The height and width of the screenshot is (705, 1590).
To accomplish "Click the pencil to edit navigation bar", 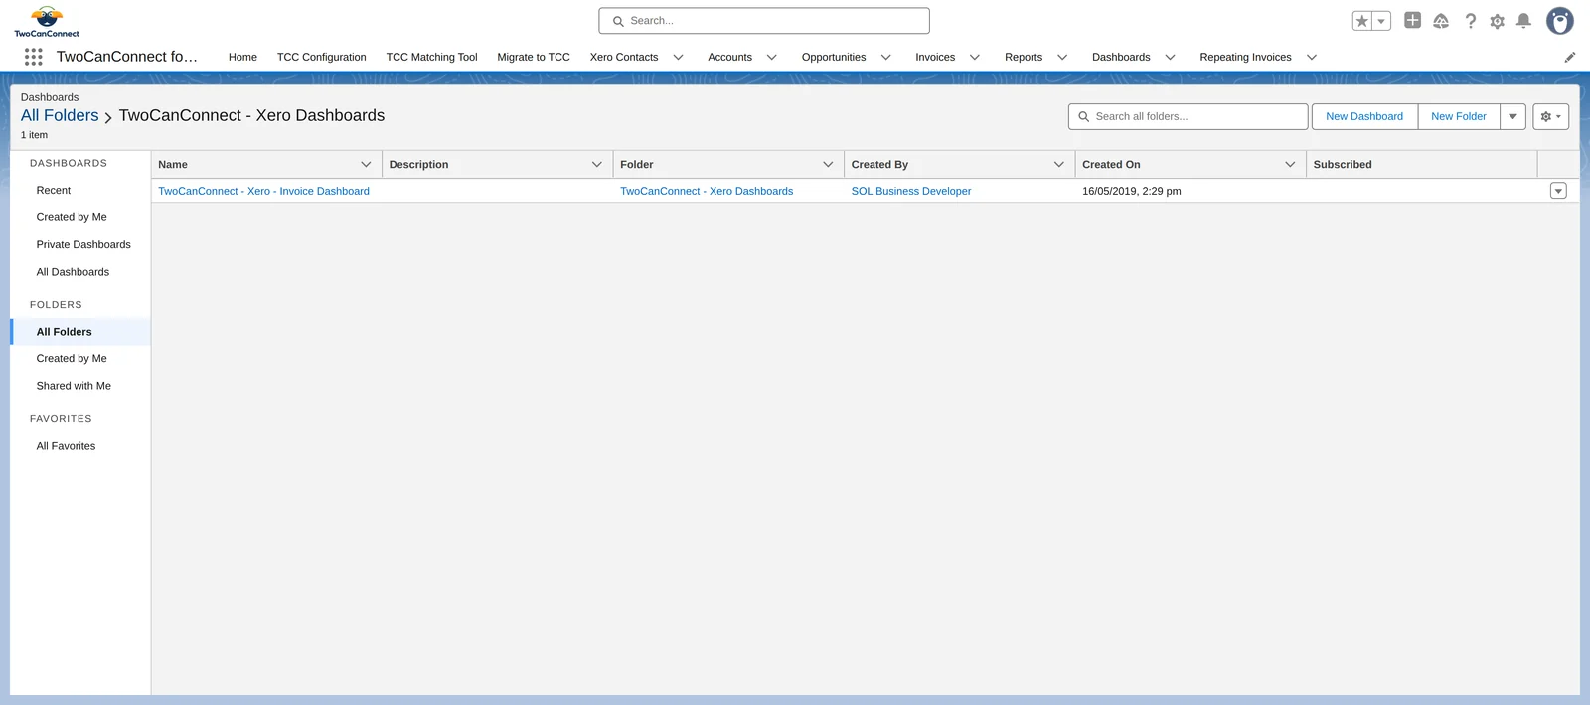I will (x=1570, y=57).
